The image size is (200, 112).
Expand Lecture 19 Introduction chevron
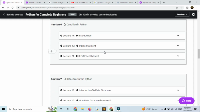pyautogui.click(x=178, y=36)
